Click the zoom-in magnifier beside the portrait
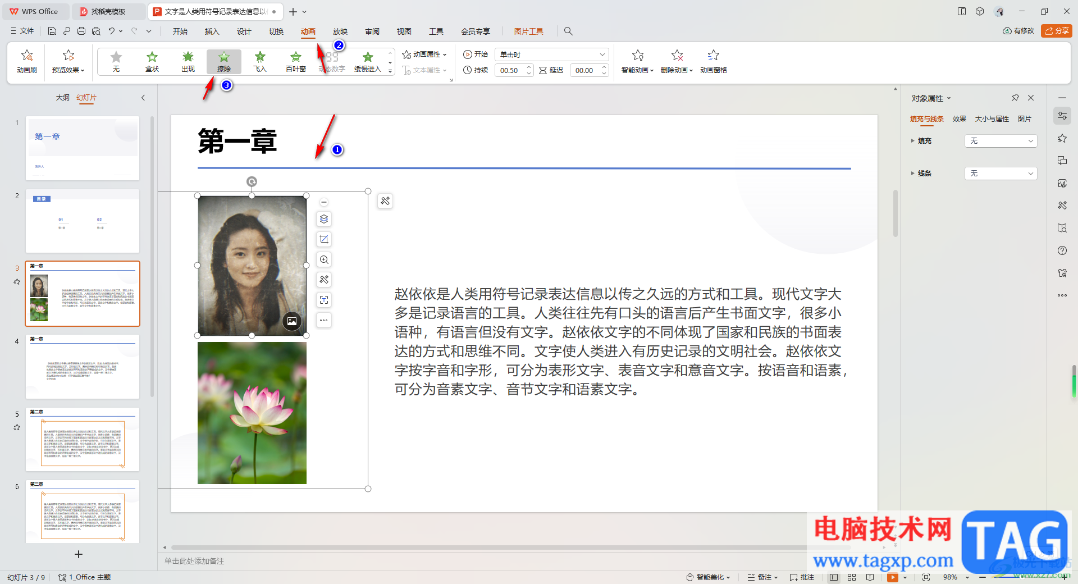Image resolution: width=1078 pixels, height=584 pixels. pos(324,259)
